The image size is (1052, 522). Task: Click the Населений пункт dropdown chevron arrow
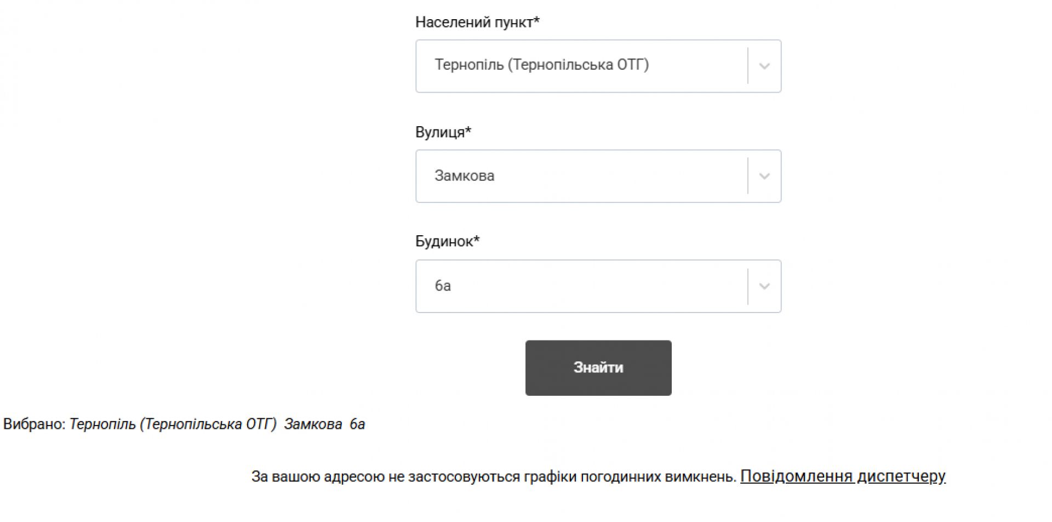[764, 66]
